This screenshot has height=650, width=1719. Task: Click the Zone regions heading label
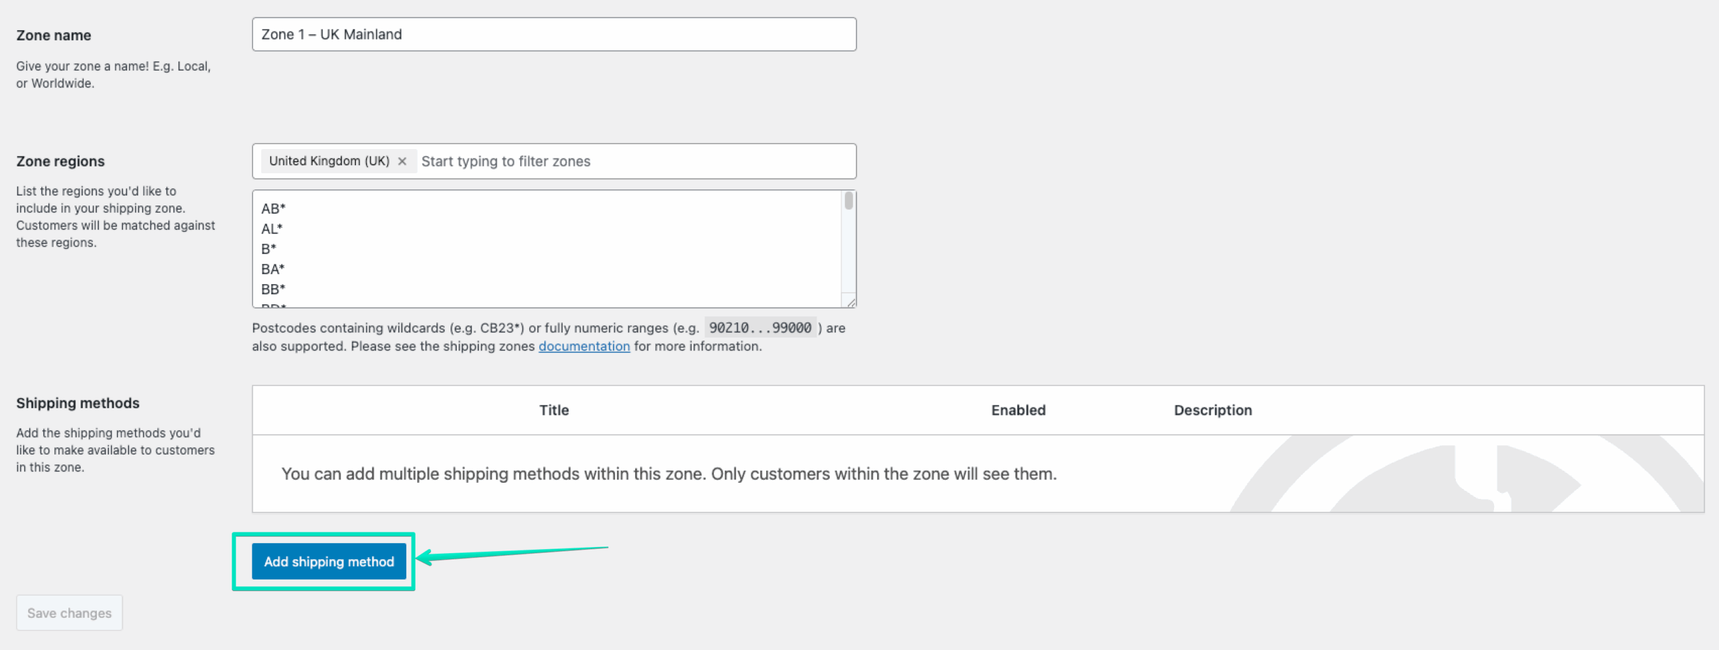click(60, 161)
